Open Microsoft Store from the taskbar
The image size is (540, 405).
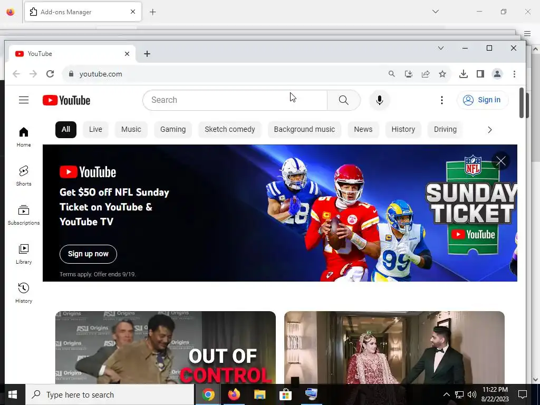click(285, 394)
